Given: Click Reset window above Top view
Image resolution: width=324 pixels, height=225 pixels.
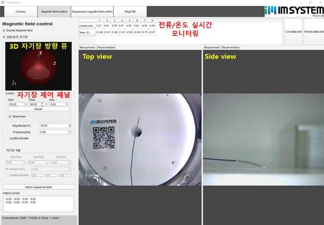Looking at the screenshot, I should 106,47.
